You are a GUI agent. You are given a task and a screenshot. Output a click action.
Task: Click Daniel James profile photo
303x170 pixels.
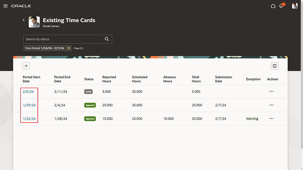pyautogui.click(x=34, y=22)
